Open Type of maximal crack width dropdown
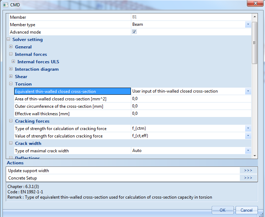265x217 pixels. [248, 151]
